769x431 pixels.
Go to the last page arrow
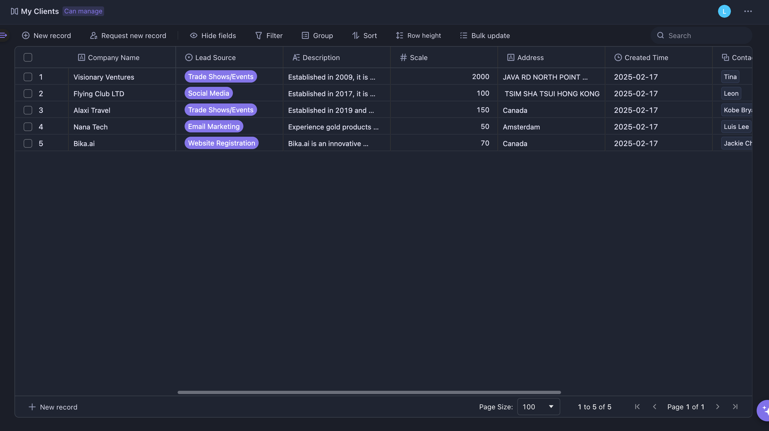pos(735,407)
